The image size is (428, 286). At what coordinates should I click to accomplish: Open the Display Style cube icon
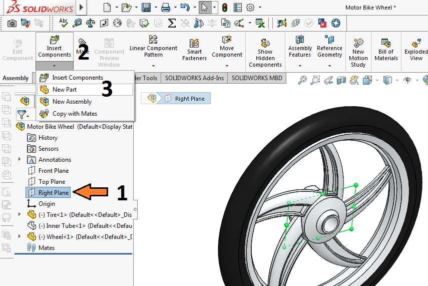tap(387, 80)
